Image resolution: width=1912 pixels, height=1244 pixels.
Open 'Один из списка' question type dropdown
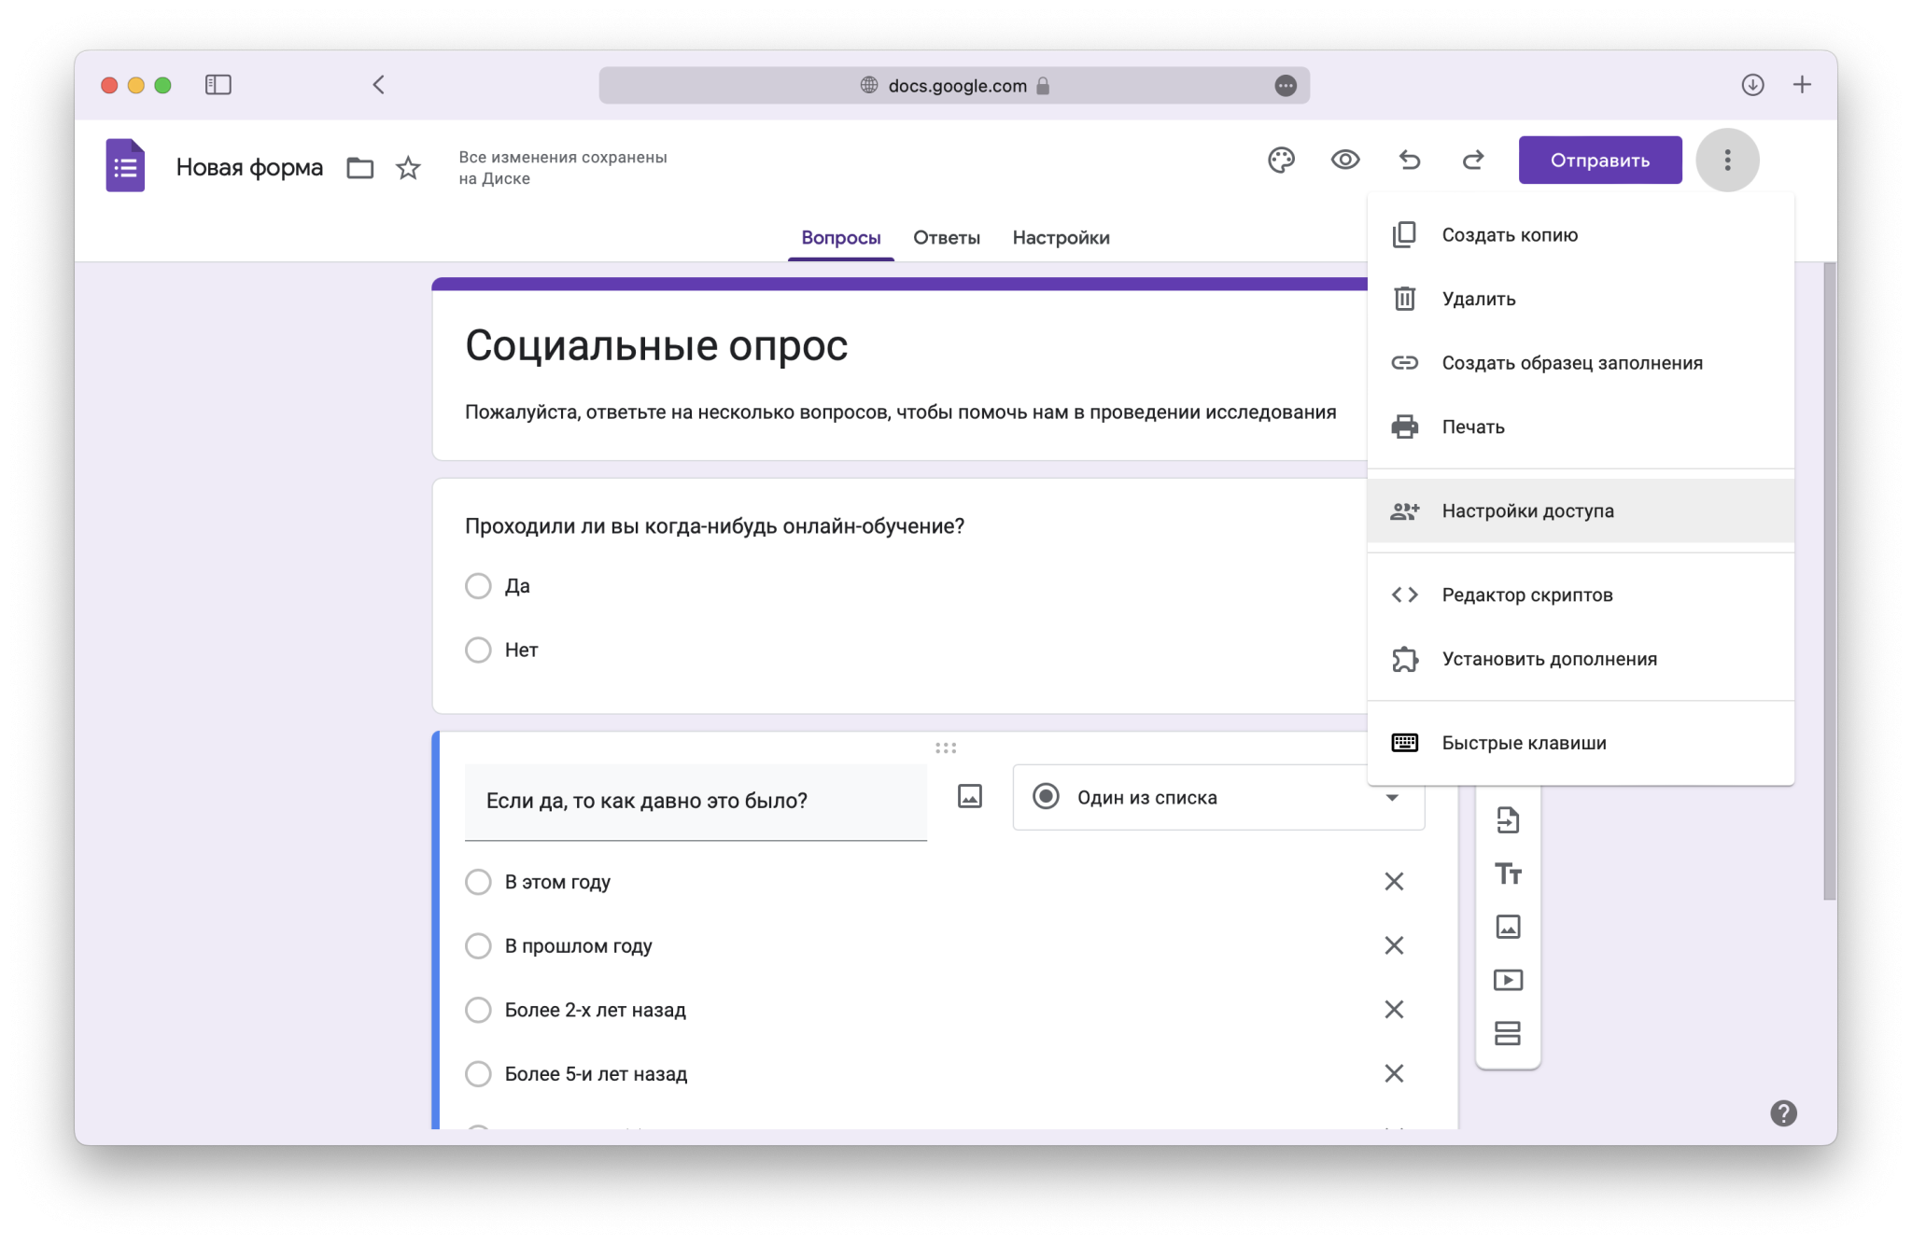pyautogui.click(x=1217, y=798)
